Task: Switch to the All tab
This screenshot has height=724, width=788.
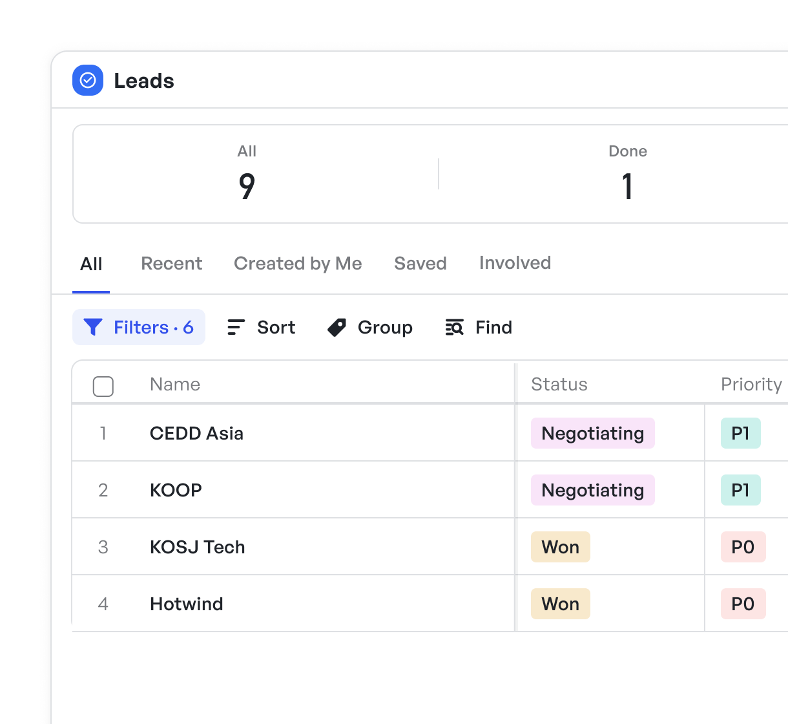Action: click(91, 264)
